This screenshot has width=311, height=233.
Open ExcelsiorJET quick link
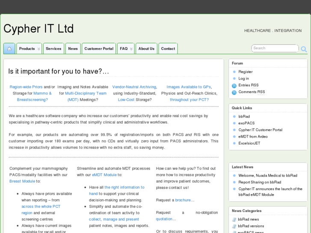click(249, 143)
